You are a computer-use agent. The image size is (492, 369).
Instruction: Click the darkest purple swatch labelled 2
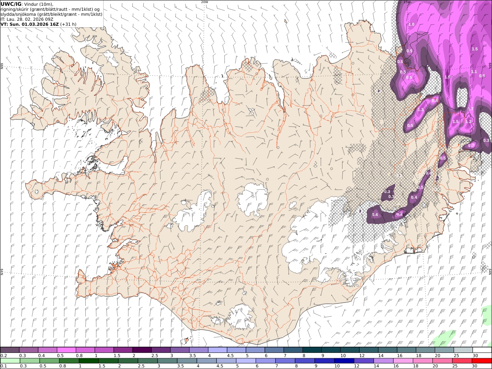click(142, 350)
